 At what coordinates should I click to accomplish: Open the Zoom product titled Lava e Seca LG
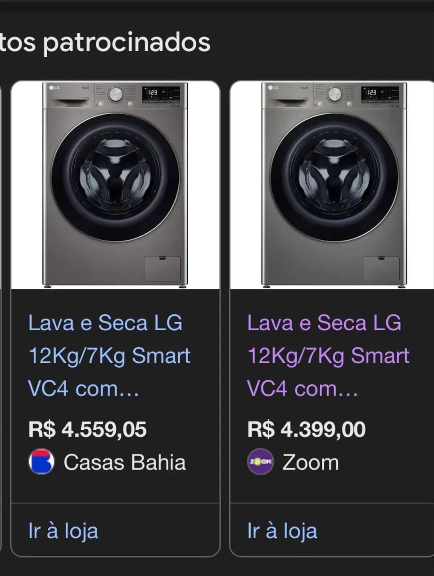click(x=327, y=355)
